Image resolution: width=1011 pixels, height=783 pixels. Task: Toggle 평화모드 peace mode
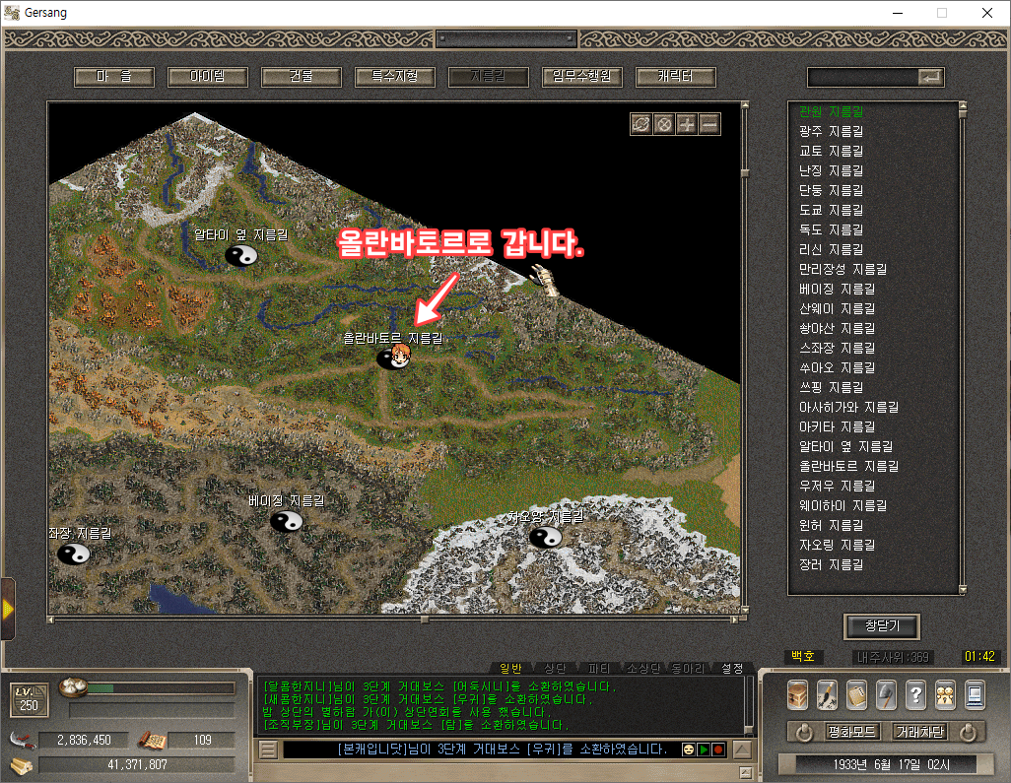(x=851, y=732)
